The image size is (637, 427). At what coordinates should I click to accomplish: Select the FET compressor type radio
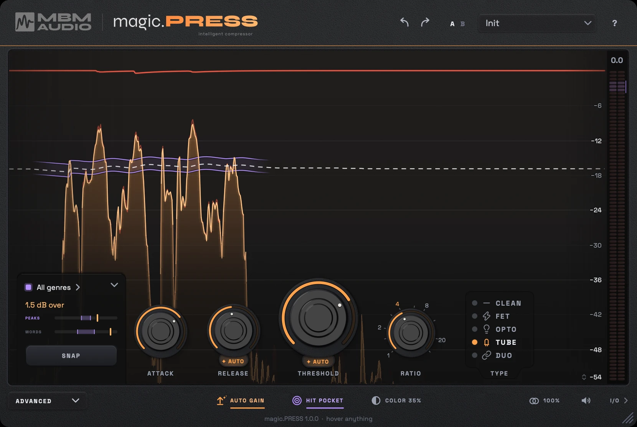coord(475,316)
